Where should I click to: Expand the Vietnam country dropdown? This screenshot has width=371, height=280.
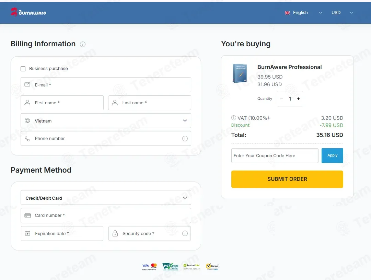pos(106,120)
